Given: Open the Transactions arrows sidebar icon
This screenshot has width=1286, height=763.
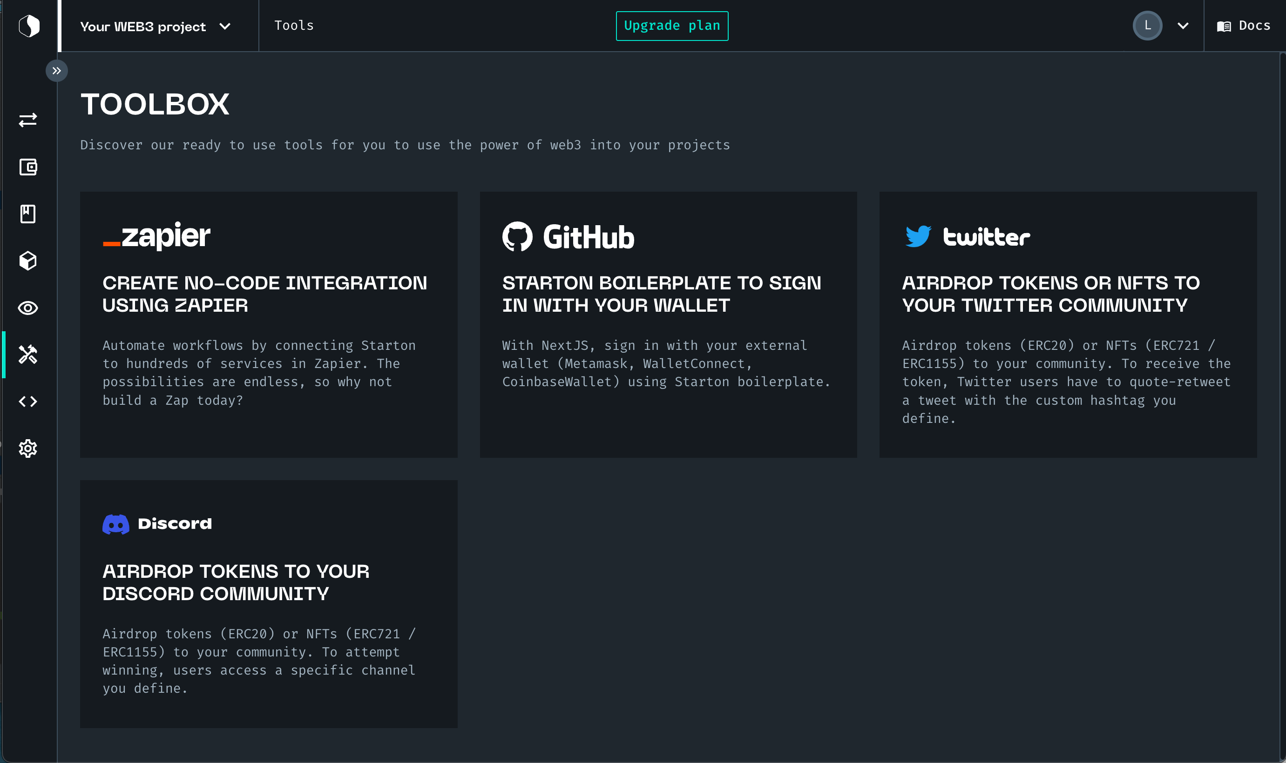Looking at the screenshot, I should [28, 120].
